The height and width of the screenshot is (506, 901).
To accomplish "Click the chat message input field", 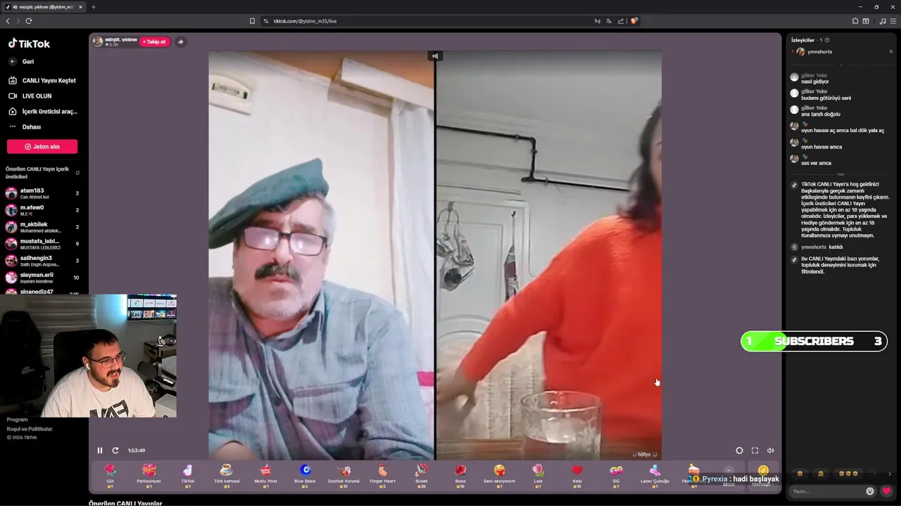I will (827, 491).
